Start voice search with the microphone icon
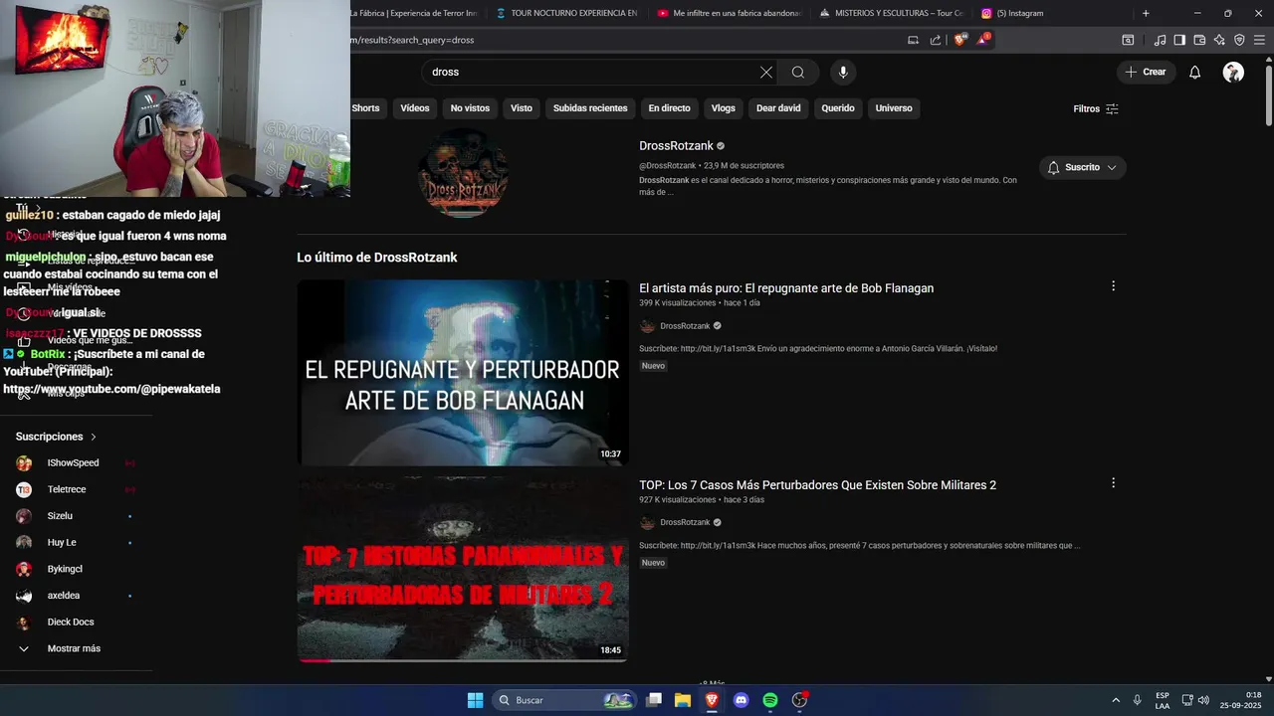Viewport: 1274px width, 716px height. [843, 72]
